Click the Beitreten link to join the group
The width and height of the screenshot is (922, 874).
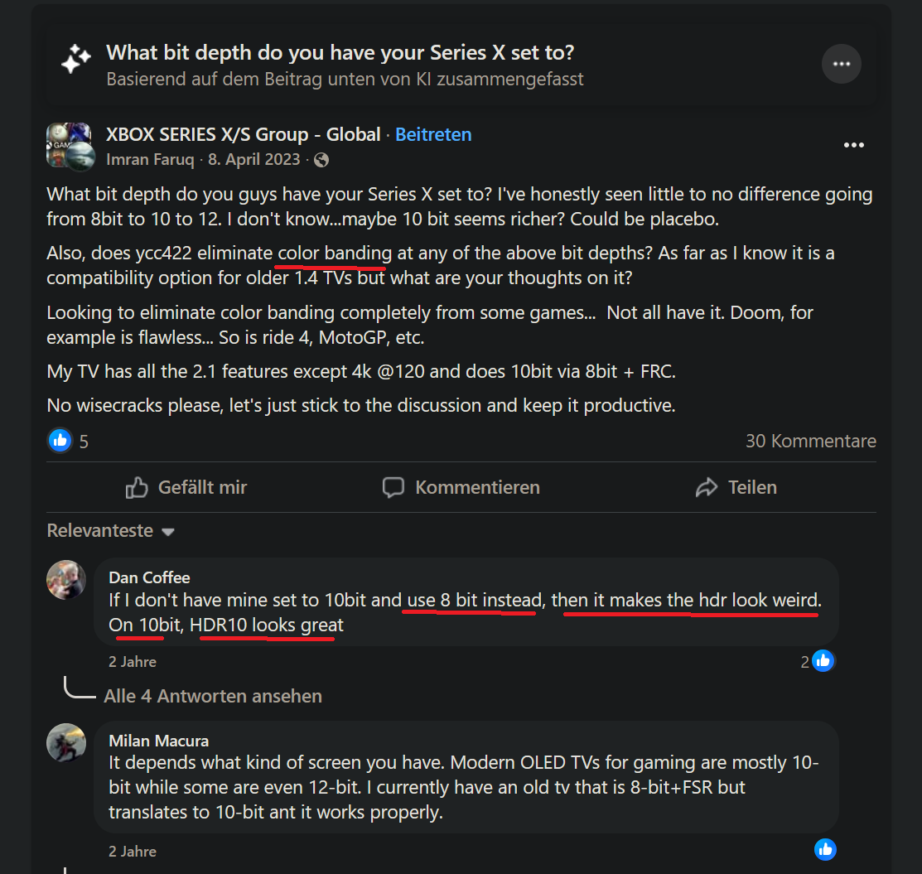click(x=433, y=133)
